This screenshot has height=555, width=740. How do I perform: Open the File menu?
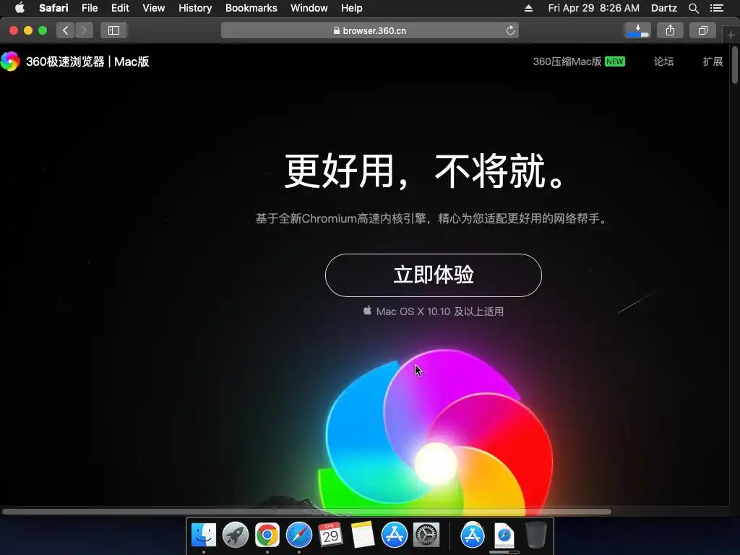[x=90, y=8]
